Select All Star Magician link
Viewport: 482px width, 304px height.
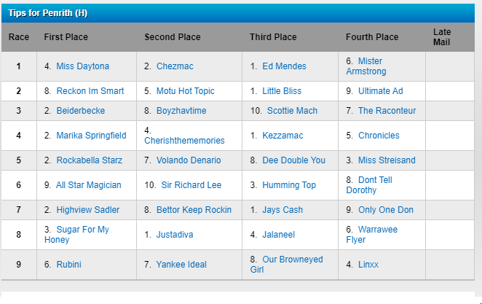(x=89, y=185)
